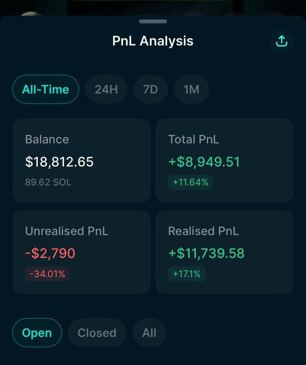Choose the 1M timeframe

(x=192, y=89)
